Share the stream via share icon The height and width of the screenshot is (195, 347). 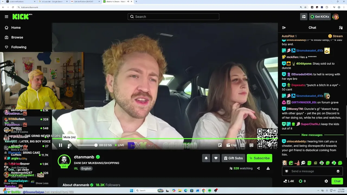(x=258, y=168)
